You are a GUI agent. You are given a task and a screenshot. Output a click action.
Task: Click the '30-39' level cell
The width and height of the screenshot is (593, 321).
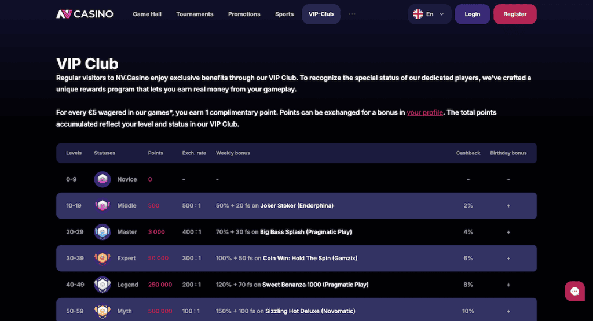point(75,259)
